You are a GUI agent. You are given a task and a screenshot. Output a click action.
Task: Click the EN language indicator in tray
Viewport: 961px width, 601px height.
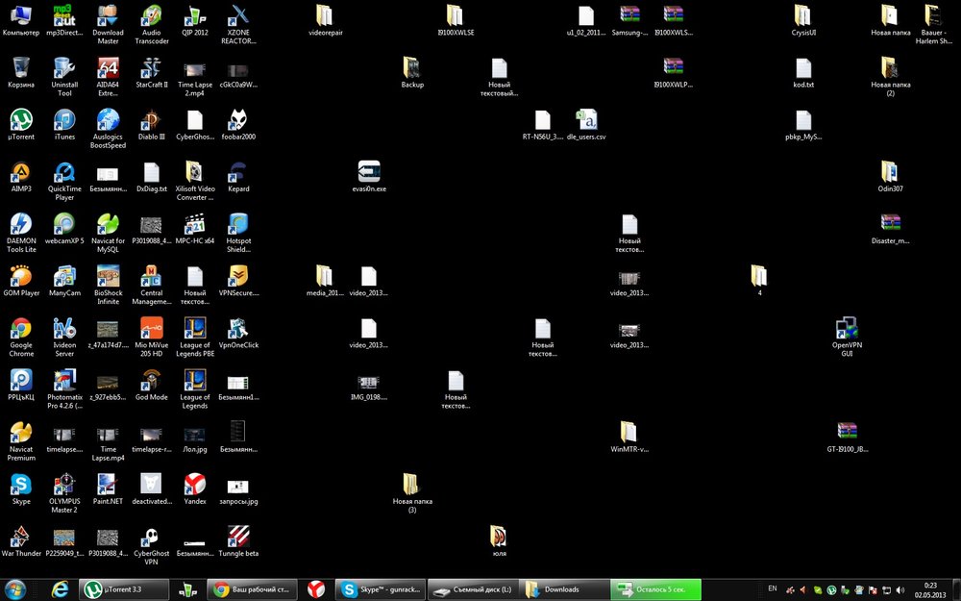(x=773, y=588)
